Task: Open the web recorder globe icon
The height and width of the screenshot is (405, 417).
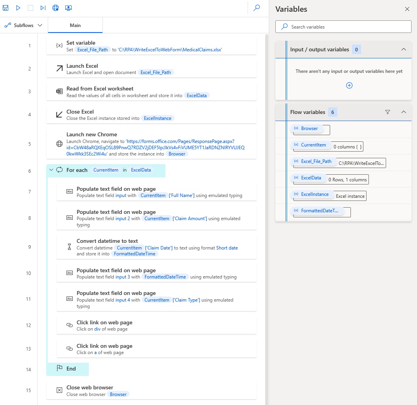Action: 55,7
